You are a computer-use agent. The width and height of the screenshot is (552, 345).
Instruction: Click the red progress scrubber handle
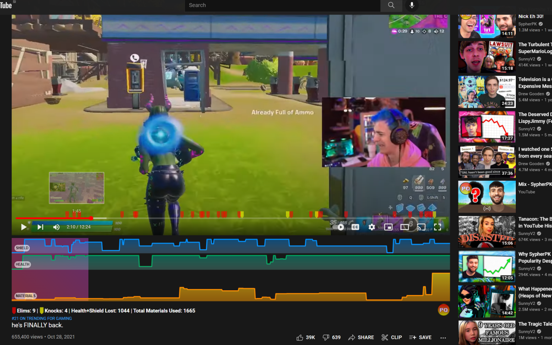(x=91, y=218)
